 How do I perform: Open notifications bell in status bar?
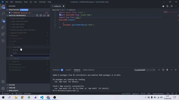point(176,94)
